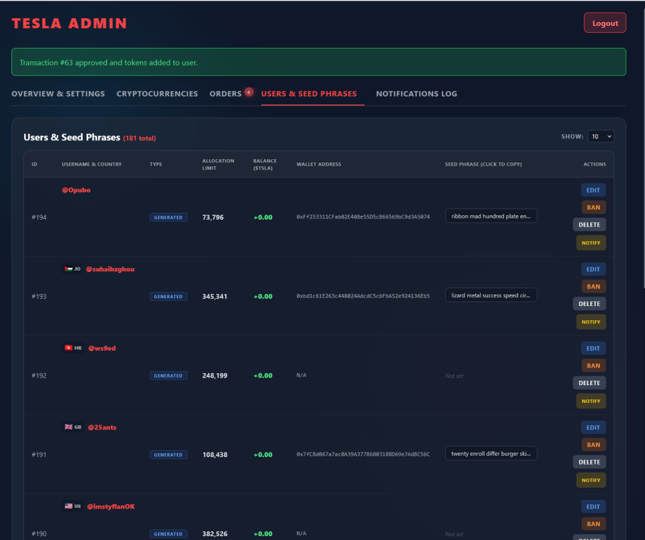Notify user @Opubo
645x540 pixels.
[591, 243]
